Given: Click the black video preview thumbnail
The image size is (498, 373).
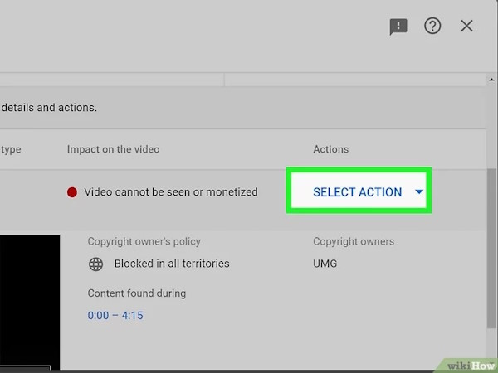Looking at the screenshot, I should (x=30, y=300).
